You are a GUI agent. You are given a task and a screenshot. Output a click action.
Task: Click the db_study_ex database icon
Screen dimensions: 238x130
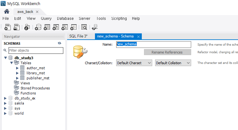pyautogui.click(x=10, y=98)
